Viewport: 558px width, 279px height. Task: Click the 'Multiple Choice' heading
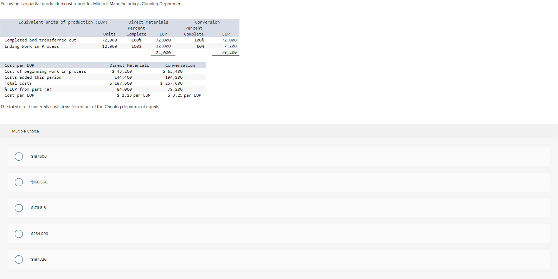[25, 131]
